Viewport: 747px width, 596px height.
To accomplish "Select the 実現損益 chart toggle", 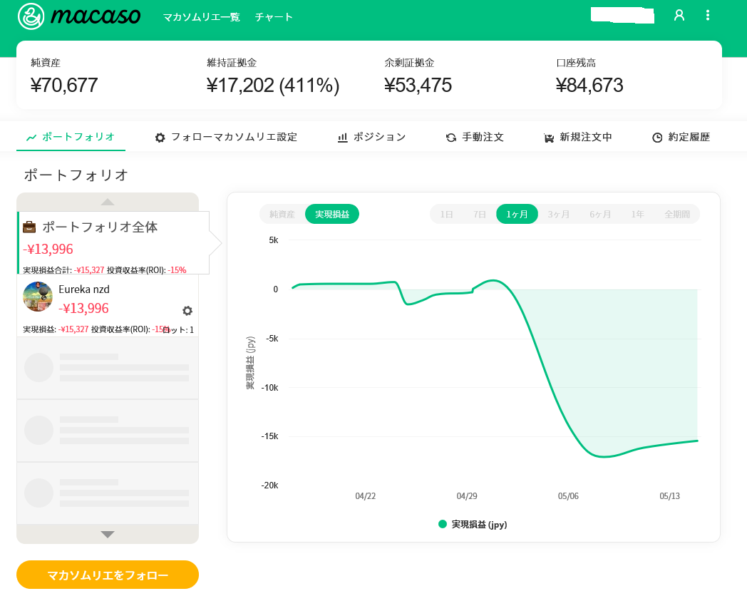I will (332, 214).
